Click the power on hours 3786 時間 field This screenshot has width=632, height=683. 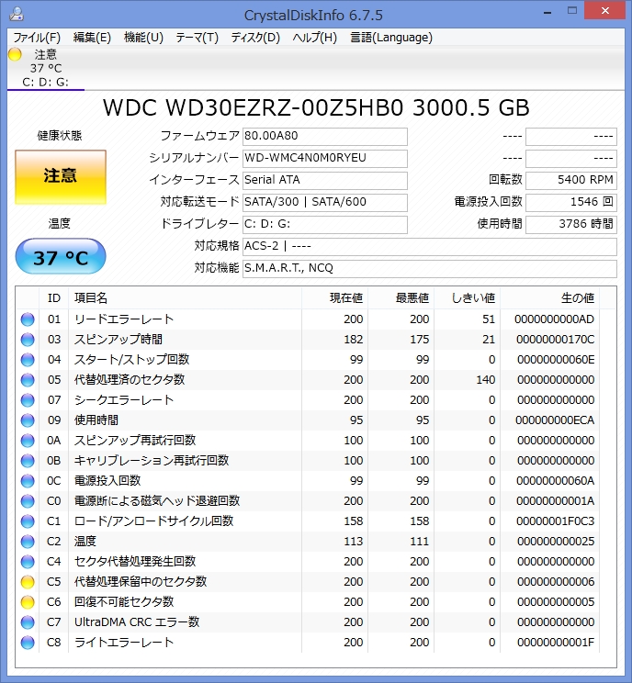[x=571, y=224]
